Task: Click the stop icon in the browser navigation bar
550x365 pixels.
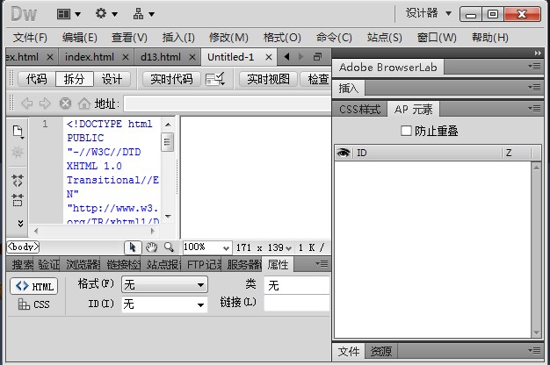Action: tap(65, 103)
